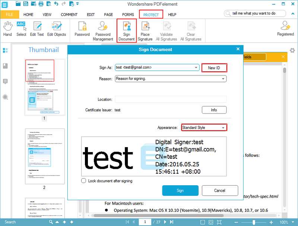Click the Edit Text tool
This screenshot has height=226, width=298.
coord(37,29)
